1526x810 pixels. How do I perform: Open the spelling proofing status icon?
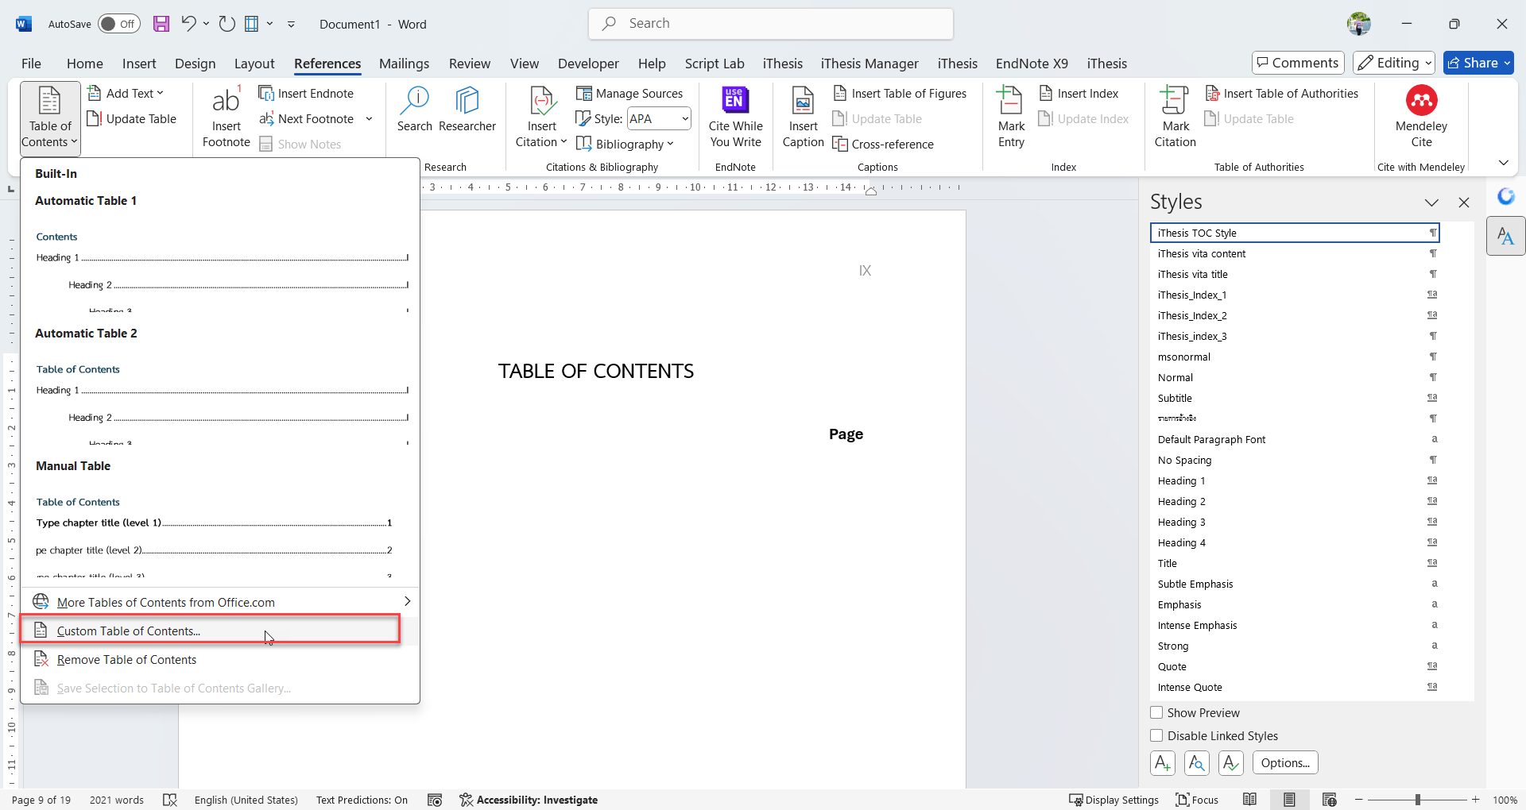170,800
